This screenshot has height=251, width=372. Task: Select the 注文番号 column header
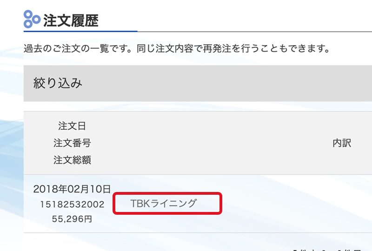72,143
